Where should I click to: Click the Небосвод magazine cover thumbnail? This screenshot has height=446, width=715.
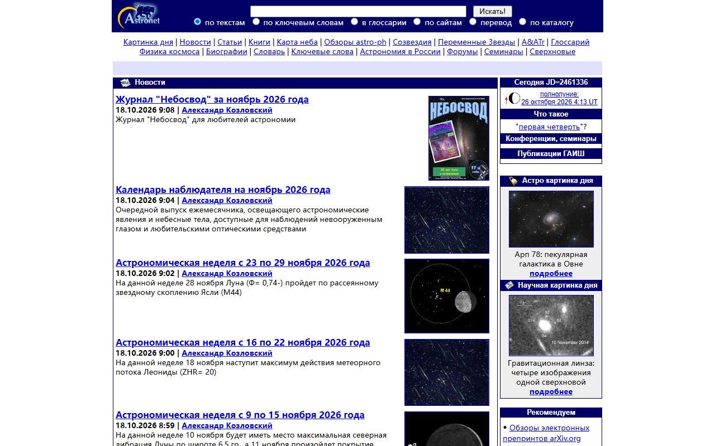point(459,138)
